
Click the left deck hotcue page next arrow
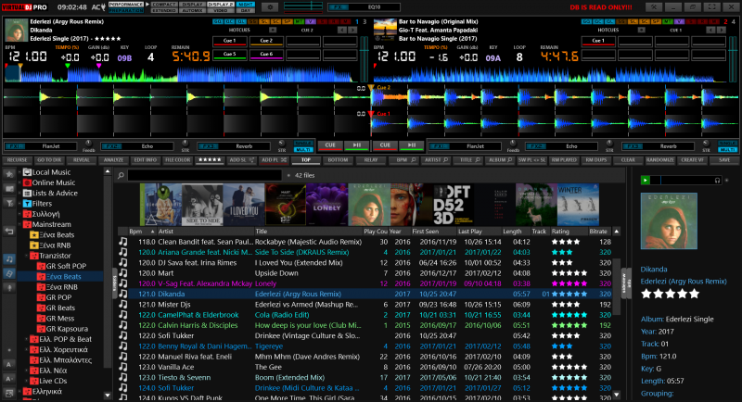click(352, 30)
